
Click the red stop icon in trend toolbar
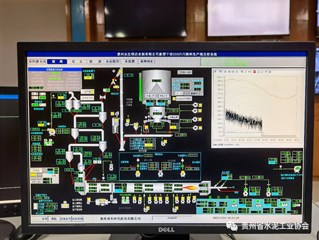pyautogui.click(x=254, y=72)
